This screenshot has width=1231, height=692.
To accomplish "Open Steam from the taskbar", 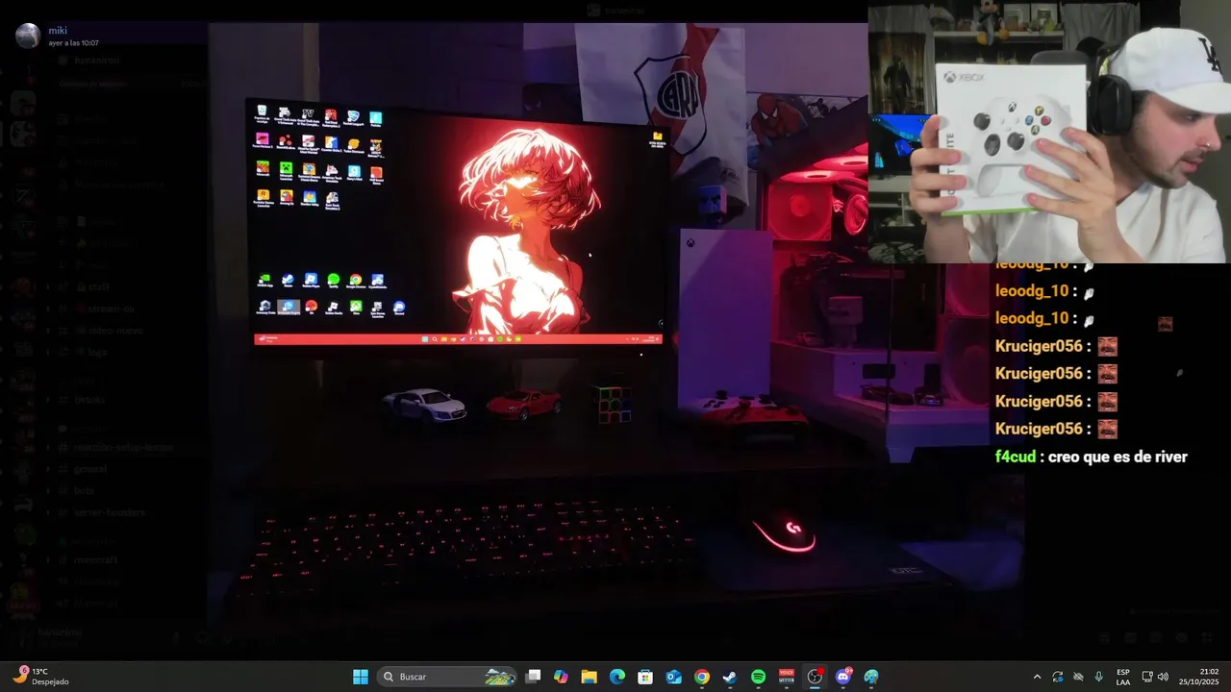I will [730, 677].
